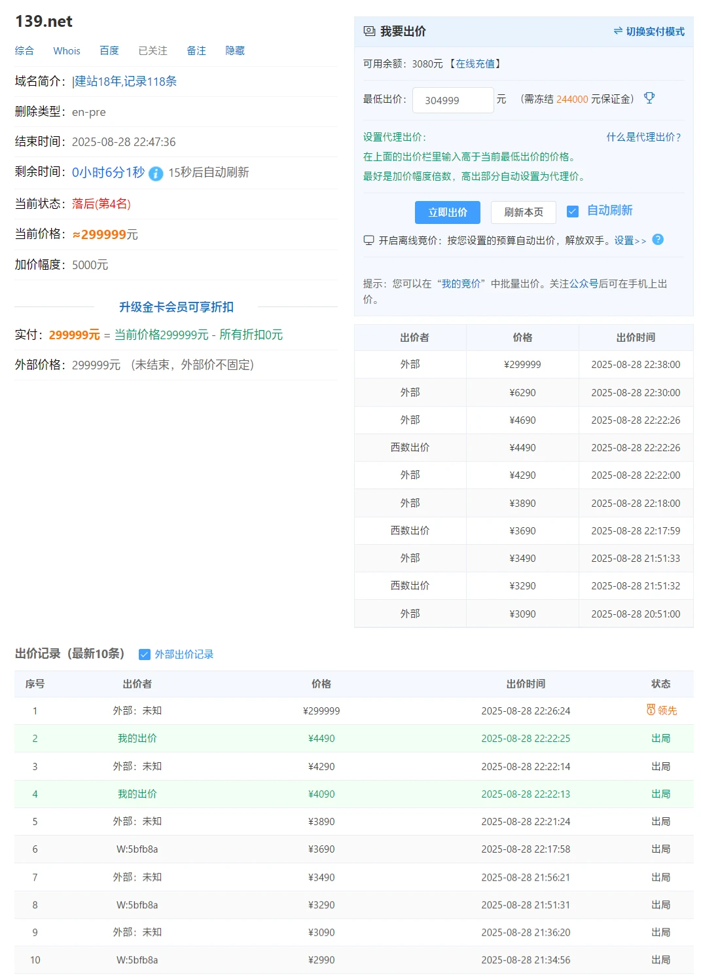Focus the 最低出价 price input field

[x=453, y=100]
